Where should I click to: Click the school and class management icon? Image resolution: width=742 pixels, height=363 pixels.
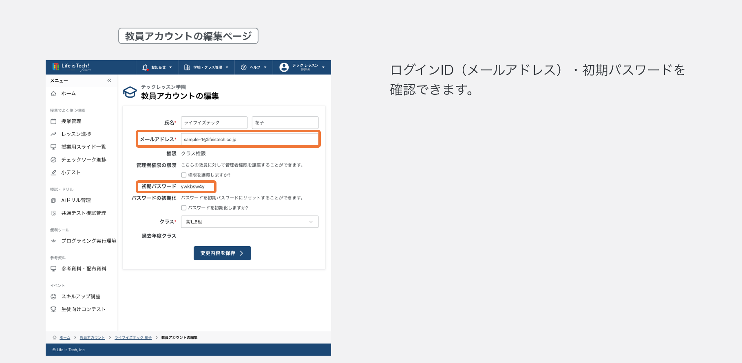pos(187,68)
